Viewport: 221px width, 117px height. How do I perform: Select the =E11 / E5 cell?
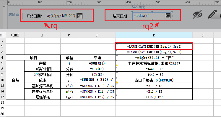(x=154, y=86)
